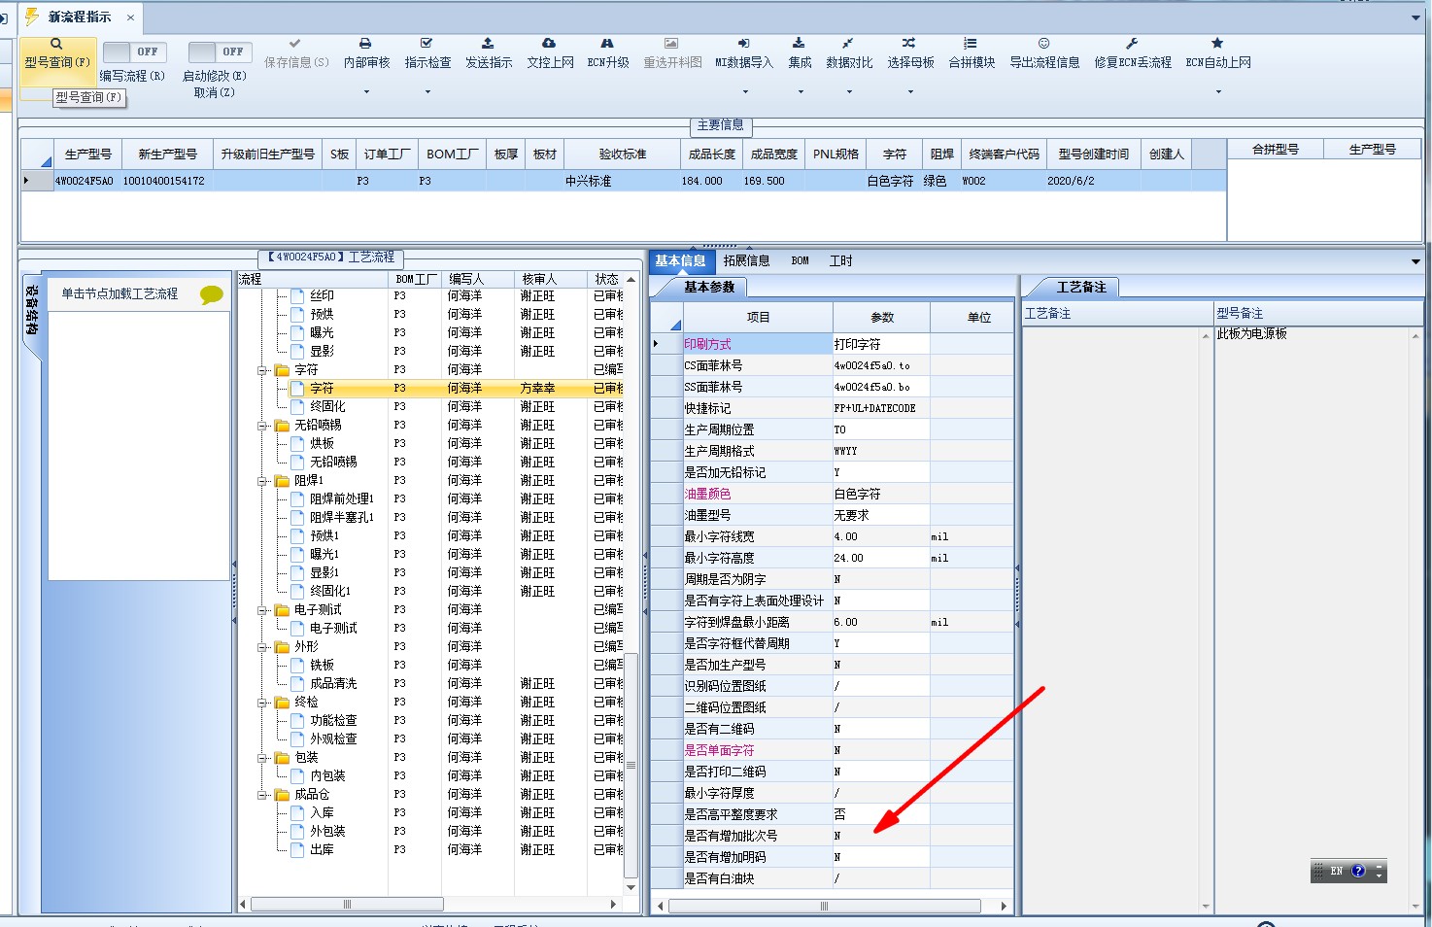Click the 指示检查 checkmark icon

tap(426, 44)
